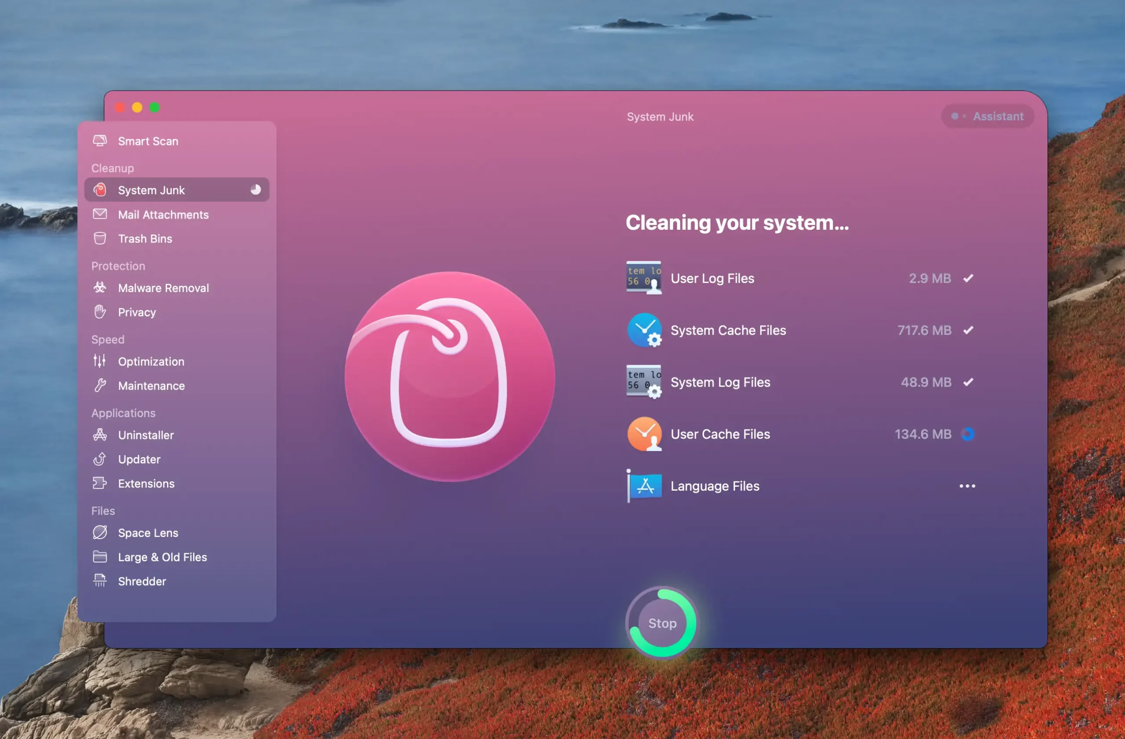The width and height of the screenshot is (1125, 739).
Task: Click the Cleanup section header
Action: click(112, 168)
